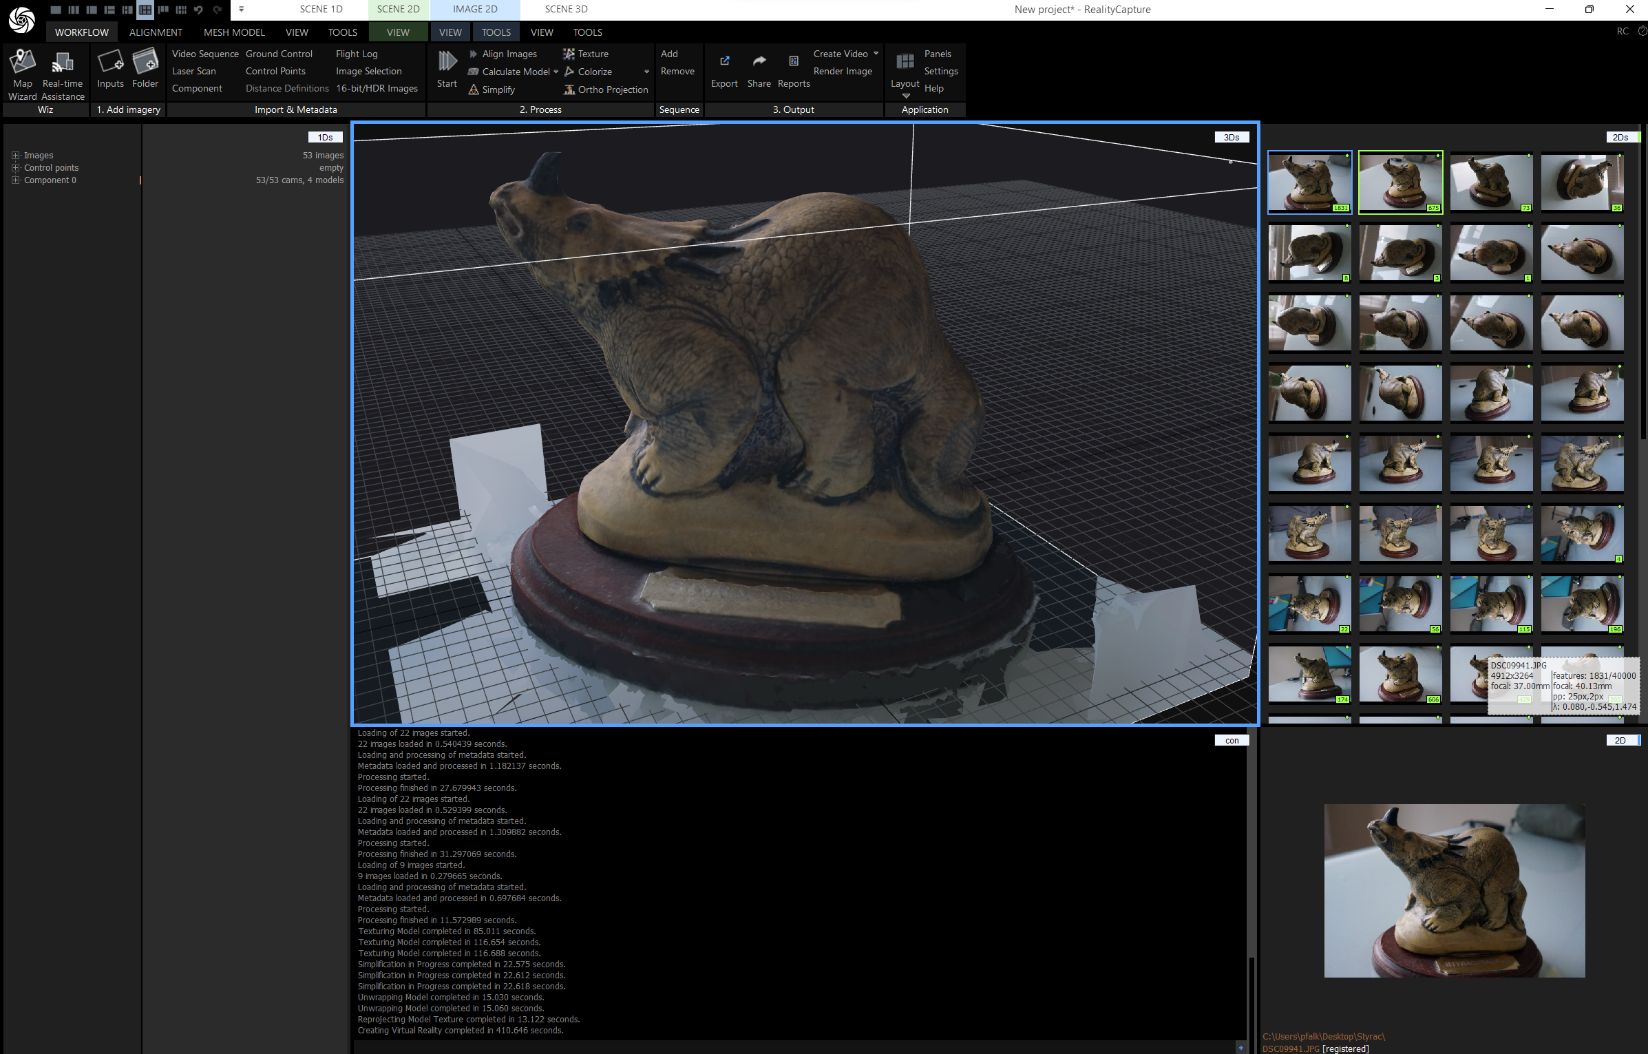Expand the Component 0 tree node

click(15, 180)
